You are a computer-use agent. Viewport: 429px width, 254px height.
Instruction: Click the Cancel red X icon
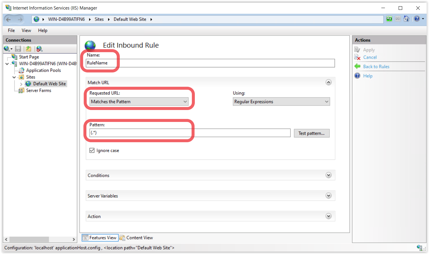point(357,57)
